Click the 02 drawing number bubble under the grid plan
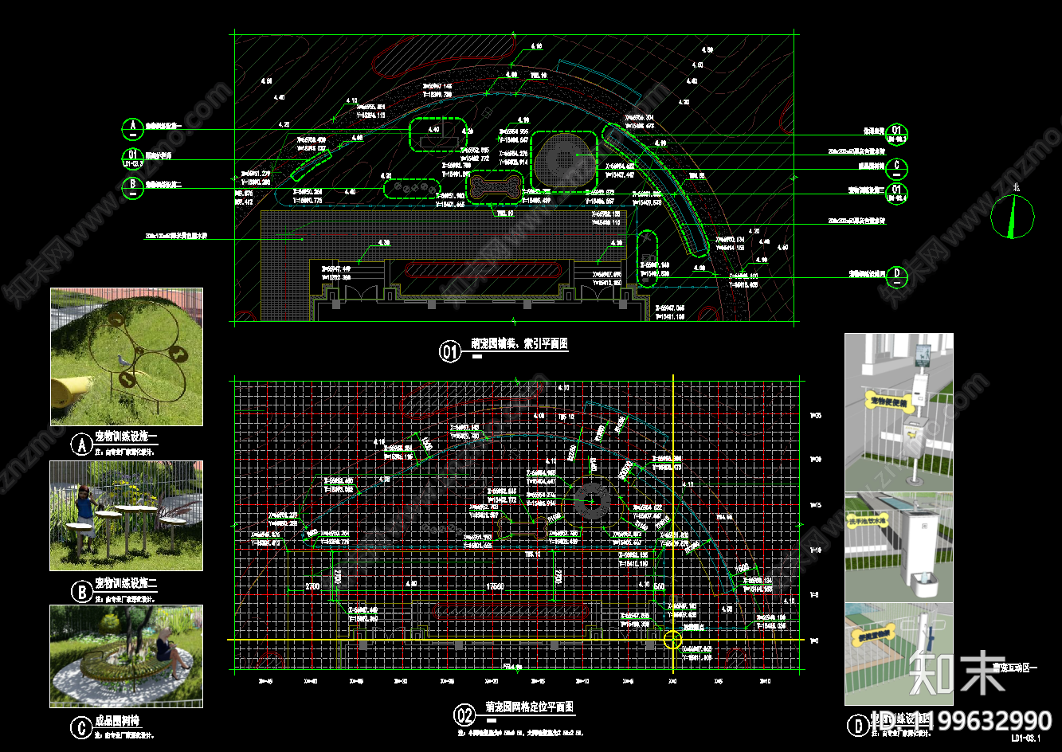 pos(464,715)
